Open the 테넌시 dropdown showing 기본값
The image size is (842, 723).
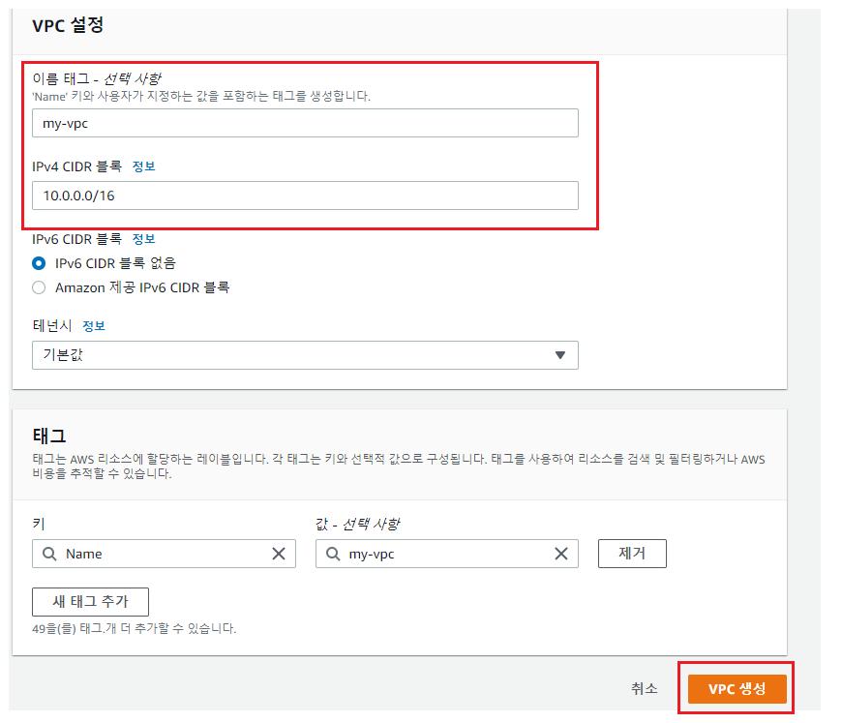click(x=305, y=355)
